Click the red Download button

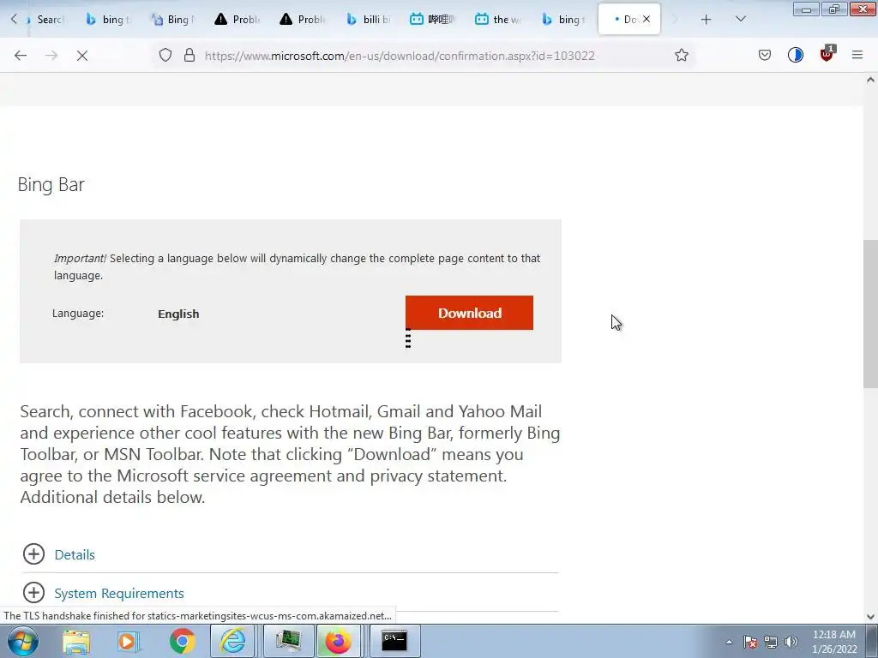click(469, 313)
